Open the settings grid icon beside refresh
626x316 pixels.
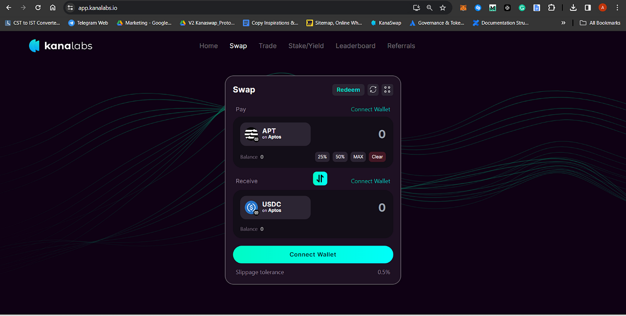tap(387, 89)
